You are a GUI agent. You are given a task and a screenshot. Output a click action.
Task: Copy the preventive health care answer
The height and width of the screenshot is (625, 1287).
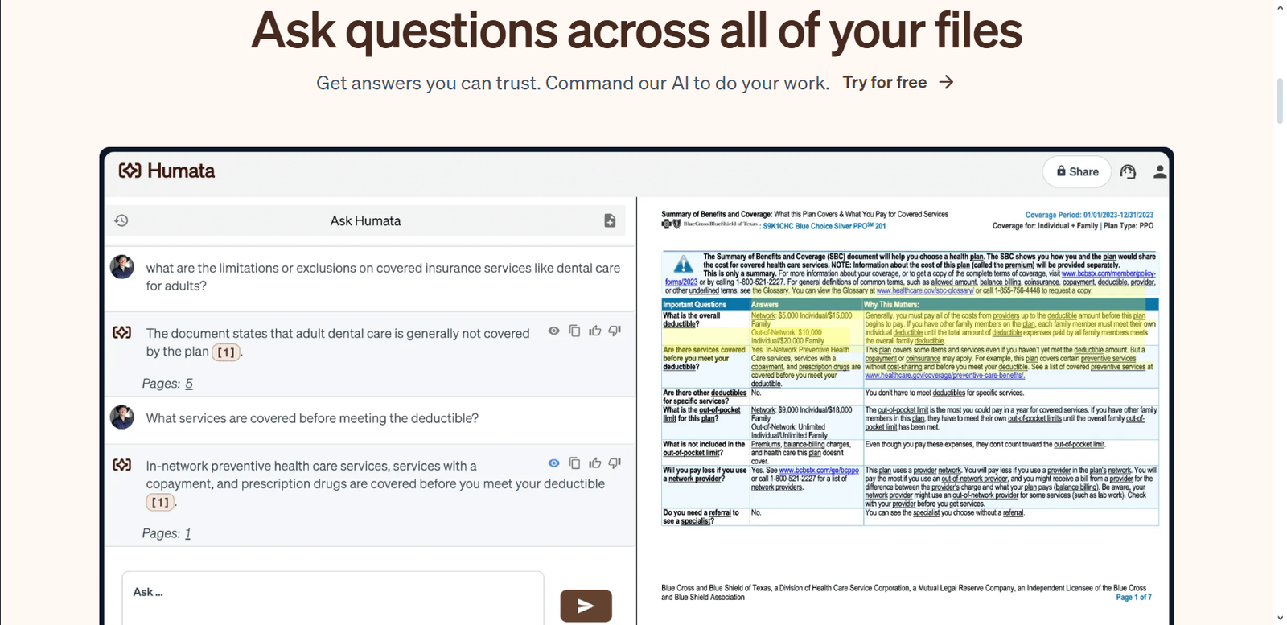tap(574, 463)
